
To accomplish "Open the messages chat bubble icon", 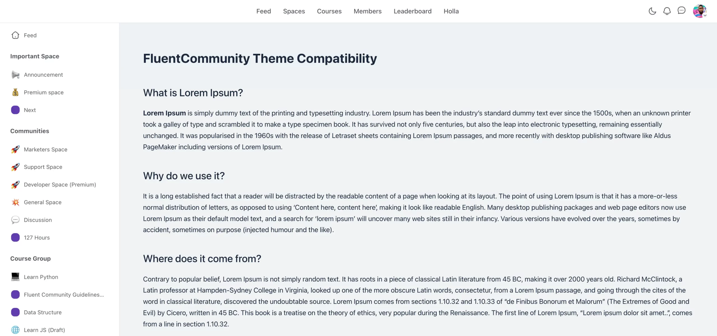I will tap(681, 11).
